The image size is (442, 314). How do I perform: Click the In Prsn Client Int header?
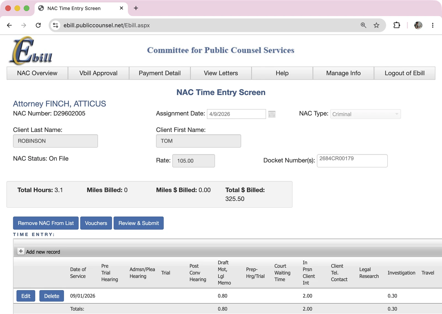tap(309, 273)
